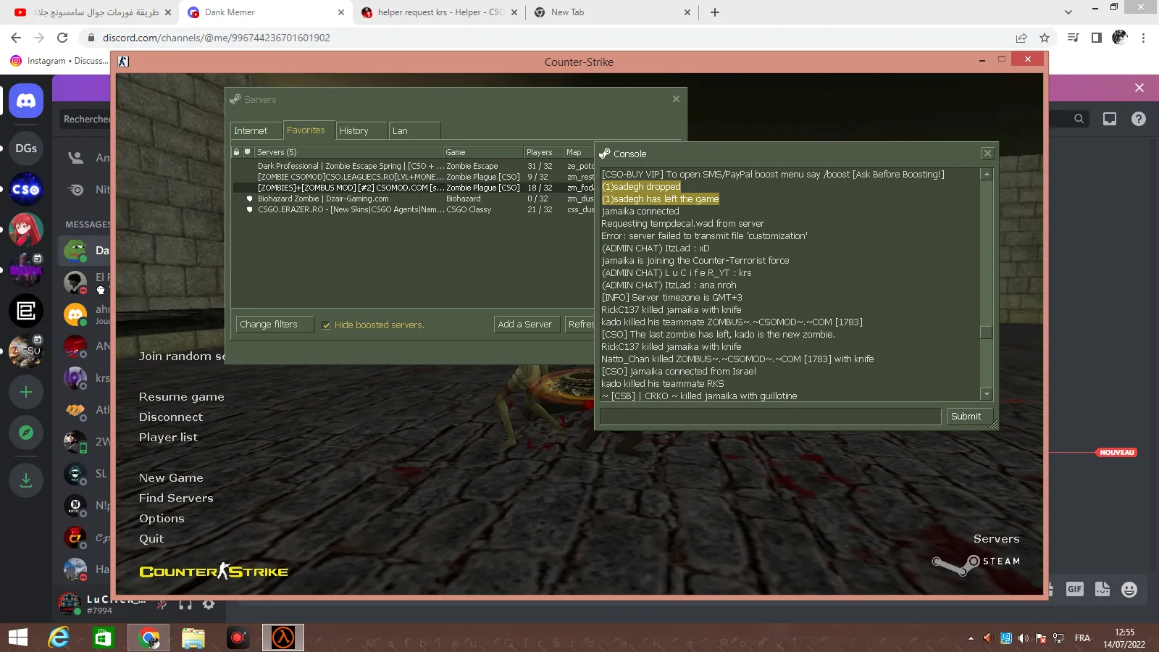Sort server list by Players column
Viewport: 1159px width, 652px height.
[x=543, y=152]
